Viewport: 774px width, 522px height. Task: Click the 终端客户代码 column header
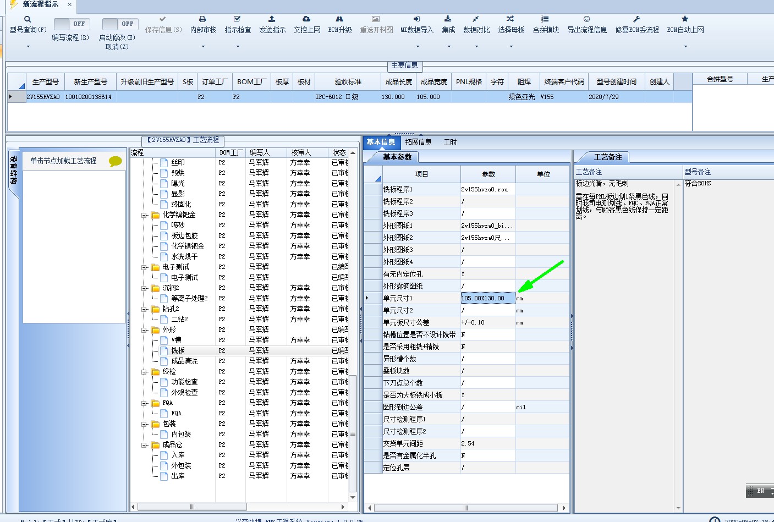tap(564, 81)
